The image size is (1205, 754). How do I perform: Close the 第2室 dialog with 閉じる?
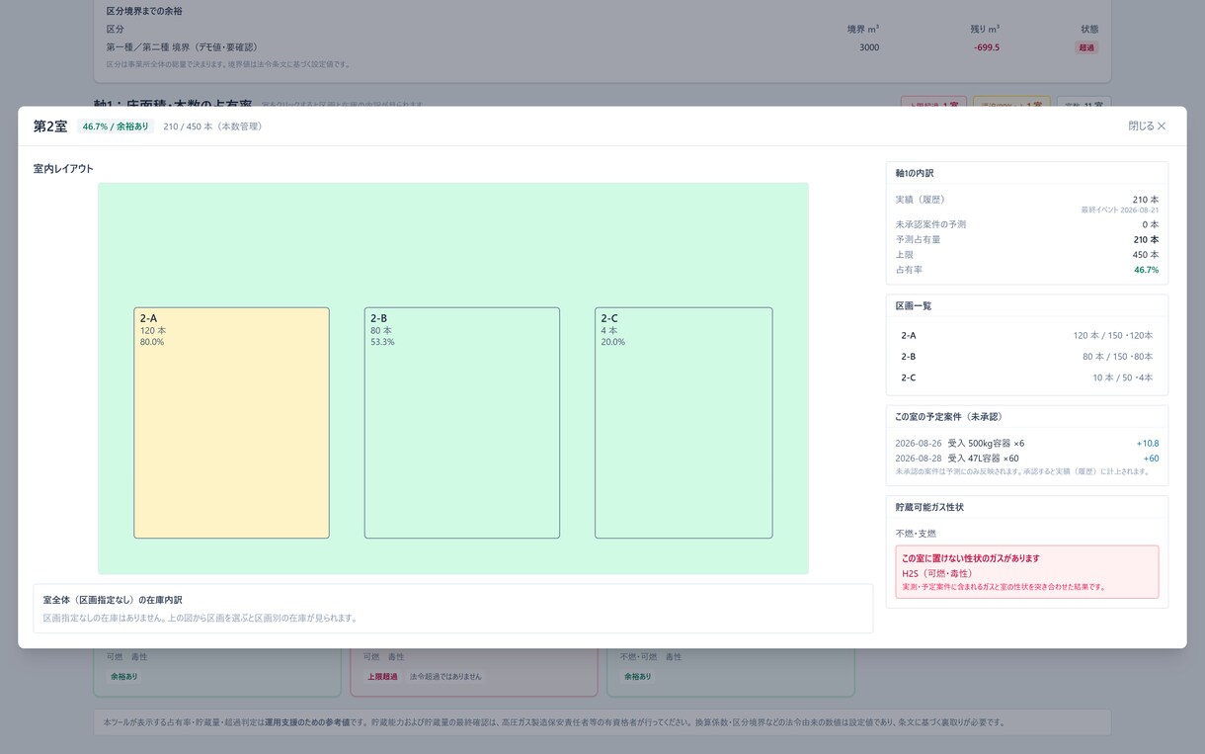[x=1147, y=126]
